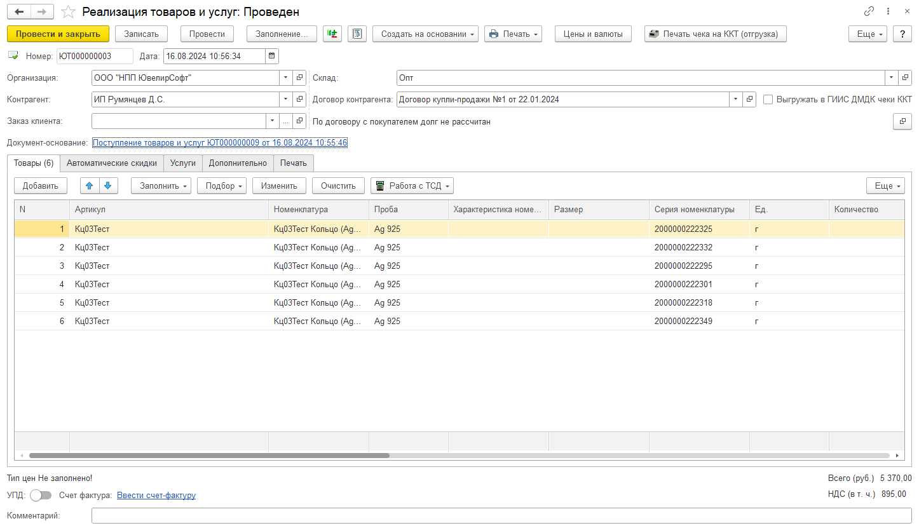919x528 pixels.
Task: Open the table Еще menu
Action: coord(885,186)
